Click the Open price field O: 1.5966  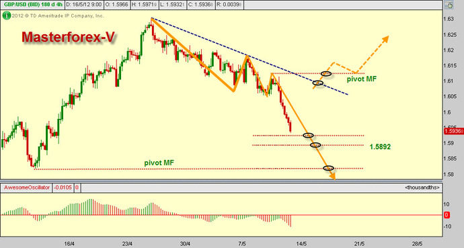coord(116,5)
